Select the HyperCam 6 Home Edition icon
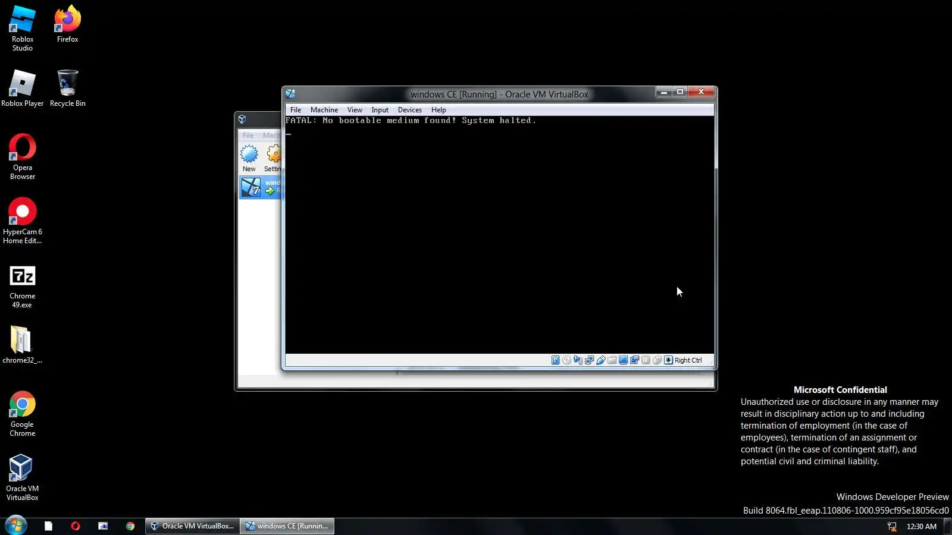The image size is (952, 535). pyautogui.click(x=23, y=221)
